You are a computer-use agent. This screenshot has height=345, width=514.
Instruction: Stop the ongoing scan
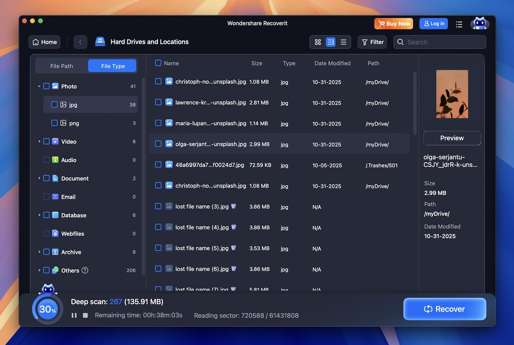point(85,315)
